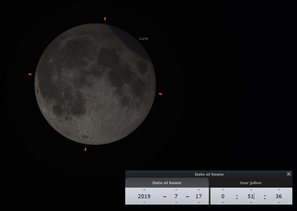Click the seconds field showing 36
This screenshot has height=211, width=297.
click(278, 196)
